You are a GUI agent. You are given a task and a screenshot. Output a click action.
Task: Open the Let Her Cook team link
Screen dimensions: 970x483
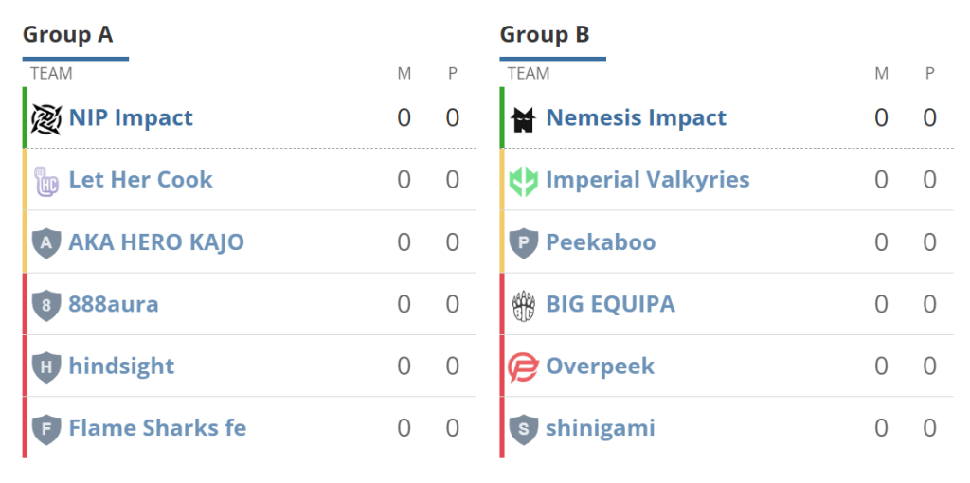[x=140, y=180]
